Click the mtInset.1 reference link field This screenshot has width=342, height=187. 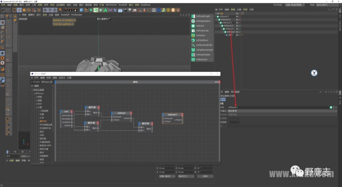pyautogui.click(x=278, y=107)
